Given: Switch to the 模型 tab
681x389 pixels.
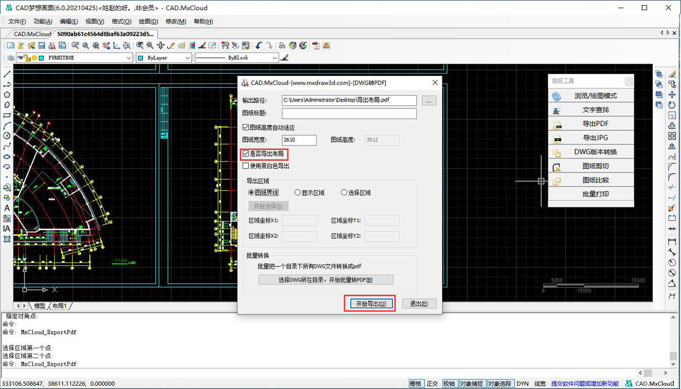Looking at the screenshot, I should tap(39, 306).
